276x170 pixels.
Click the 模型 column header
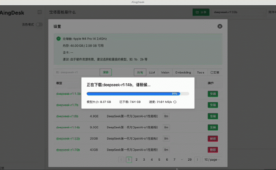click(x=59, y=83)
